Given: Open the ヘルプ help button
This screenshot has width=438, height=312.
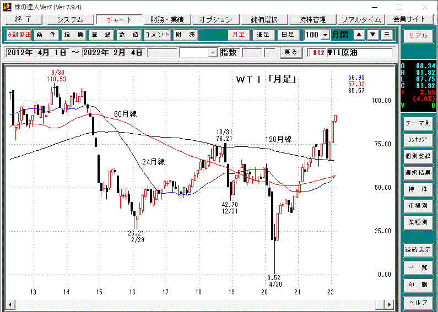Looking at the screenshot, I should click(x=418, y=303).
